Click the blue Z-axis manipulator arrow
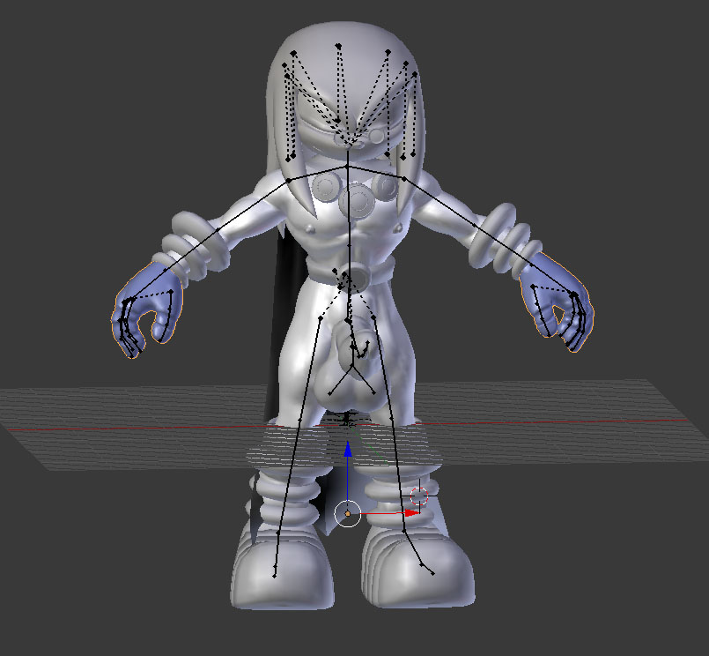Screen dimensions: 709x656 coord(348,450)
